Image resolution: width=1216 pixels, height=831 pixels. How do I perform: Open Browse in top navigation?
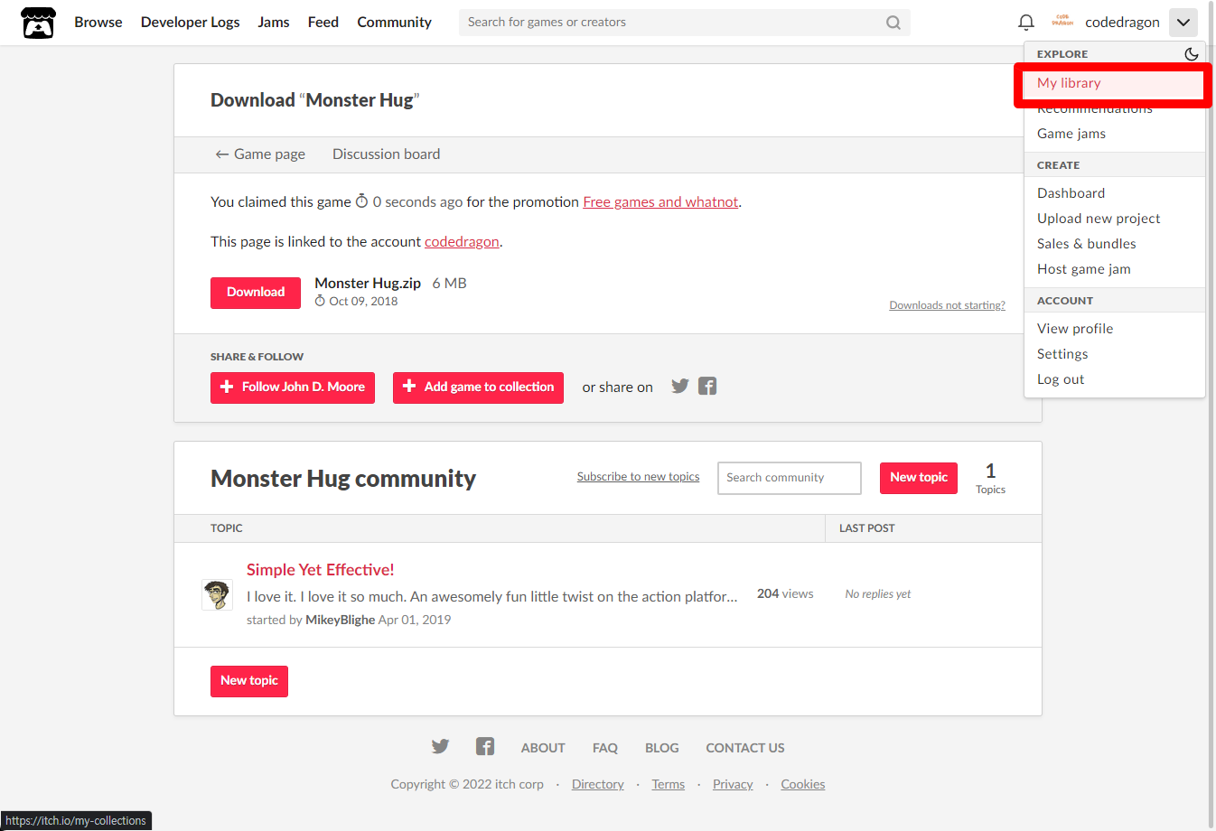pyautogui.click(x=98, y=23)
